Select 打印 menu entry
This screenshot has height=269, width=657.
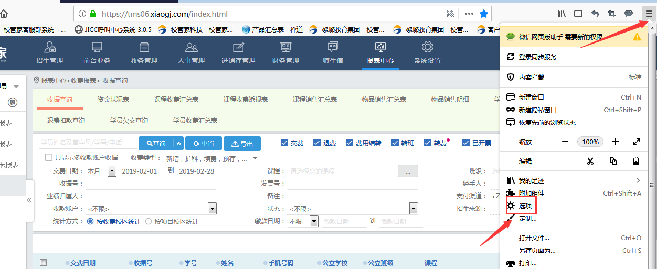(x=573, y=263)
